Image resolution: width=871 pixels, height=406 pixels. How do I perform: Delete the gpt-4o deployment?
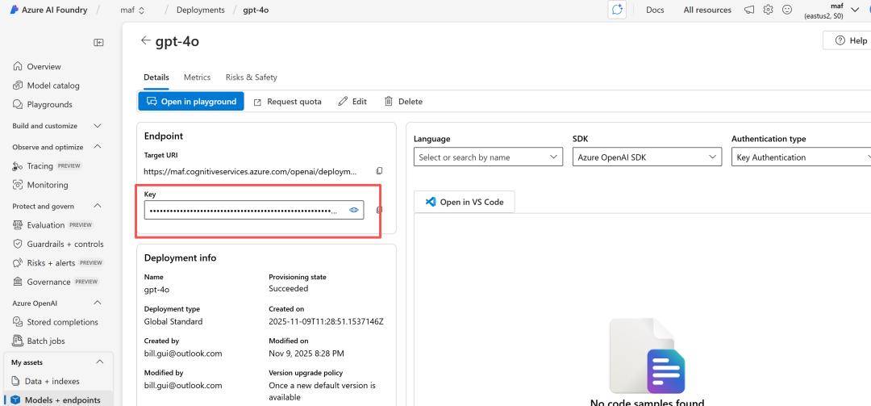tap(404, 101)
